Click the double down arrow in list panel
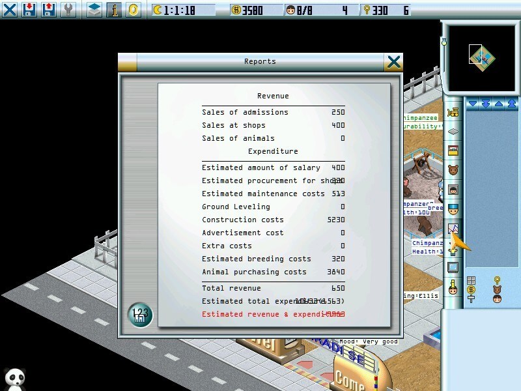The image size is (521, 391). click(486, 104)
